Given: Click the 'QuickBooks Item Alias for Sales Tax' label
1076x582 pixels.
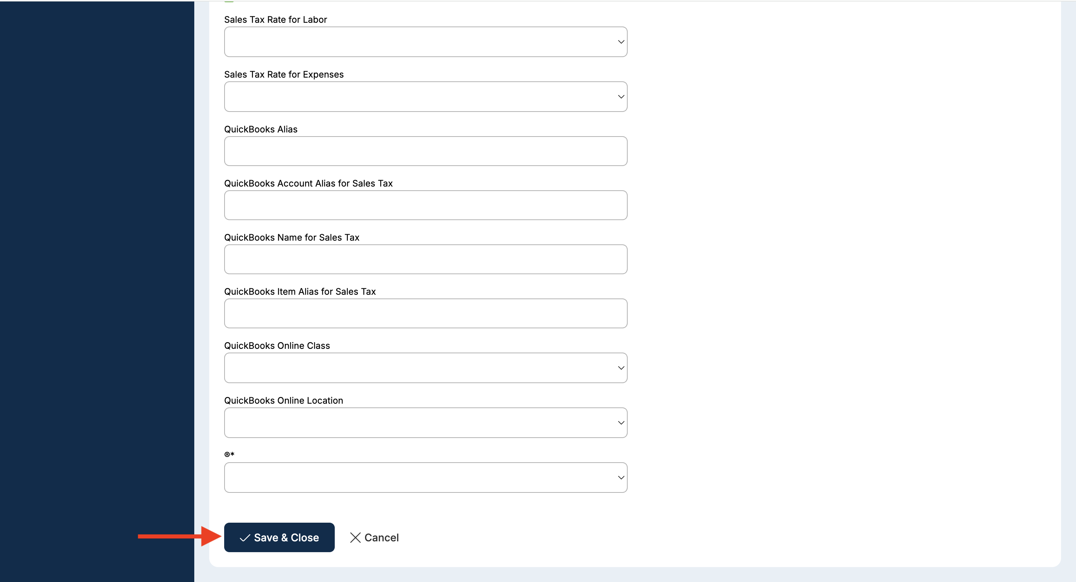Looking at the screenshot, I should [300, 292].
